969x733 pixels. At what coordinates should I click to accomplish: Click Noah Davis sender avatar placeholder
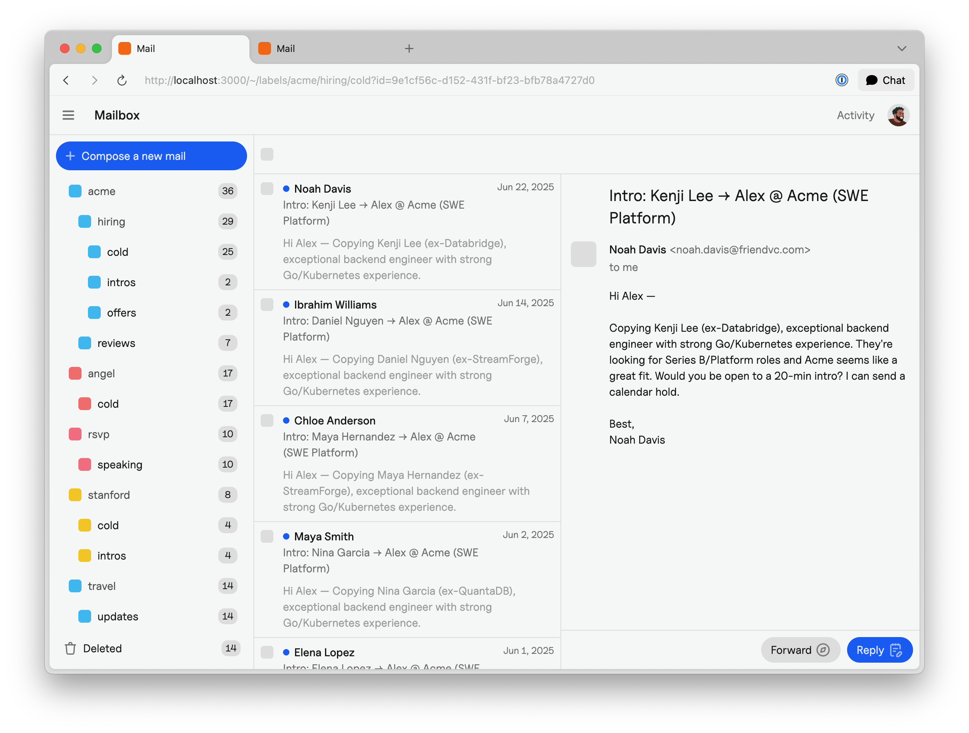(x=583, y=254)
